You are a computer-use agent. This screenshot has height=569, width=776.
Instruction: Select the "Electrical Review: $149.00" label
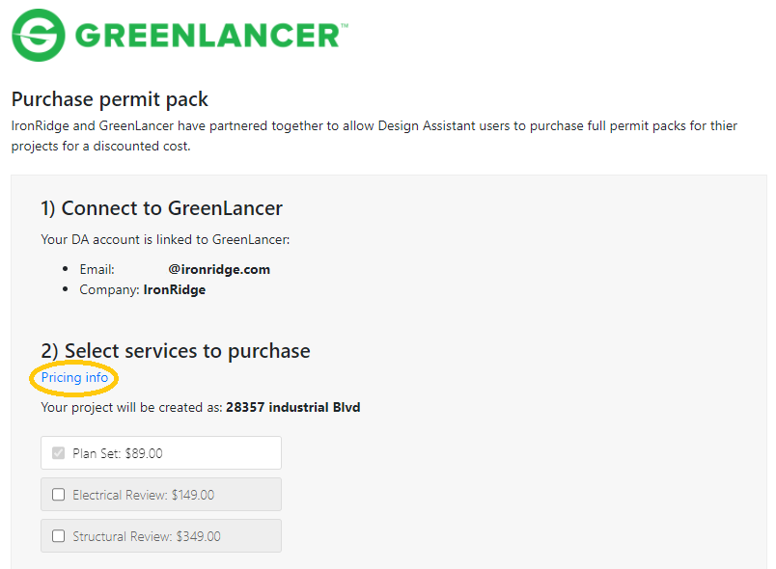[x=143, y=495]
